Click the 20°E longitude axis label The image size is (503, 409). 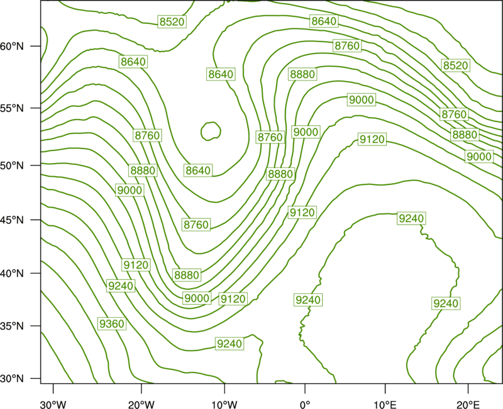(468, 404)
